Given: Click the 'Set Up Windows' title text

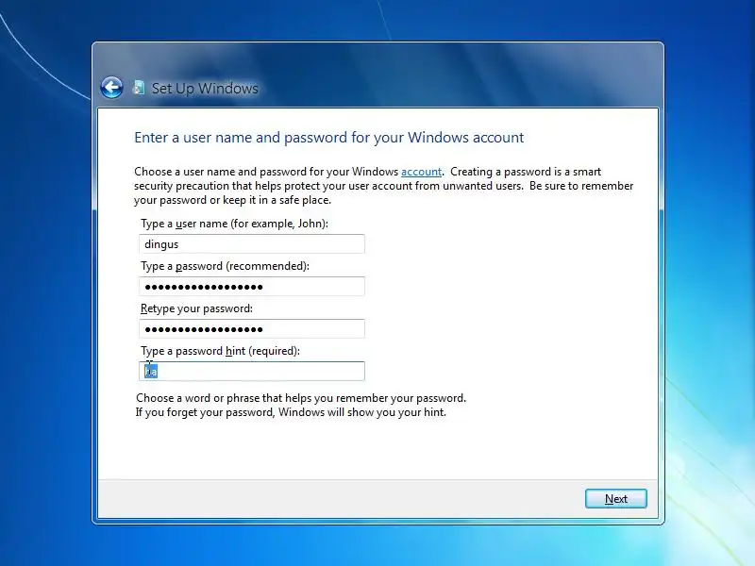Looking at the screenshot, I should point(205,88).
